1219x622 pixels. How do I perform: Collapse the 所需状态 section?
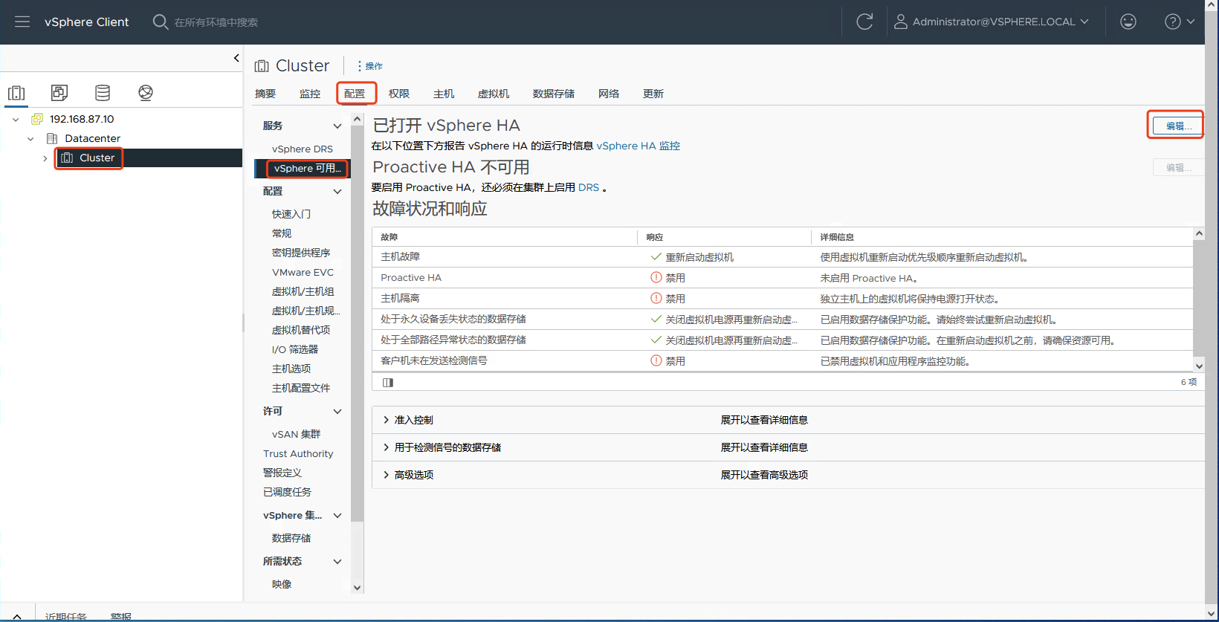tap(337, 561)
